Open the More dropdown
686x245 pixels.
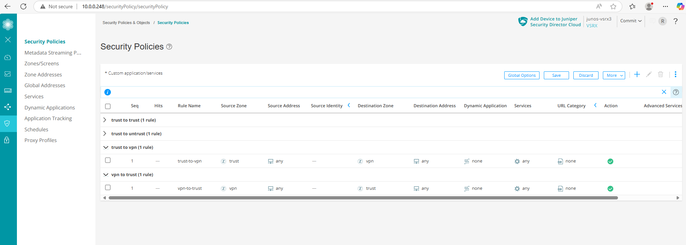(614, 75)
